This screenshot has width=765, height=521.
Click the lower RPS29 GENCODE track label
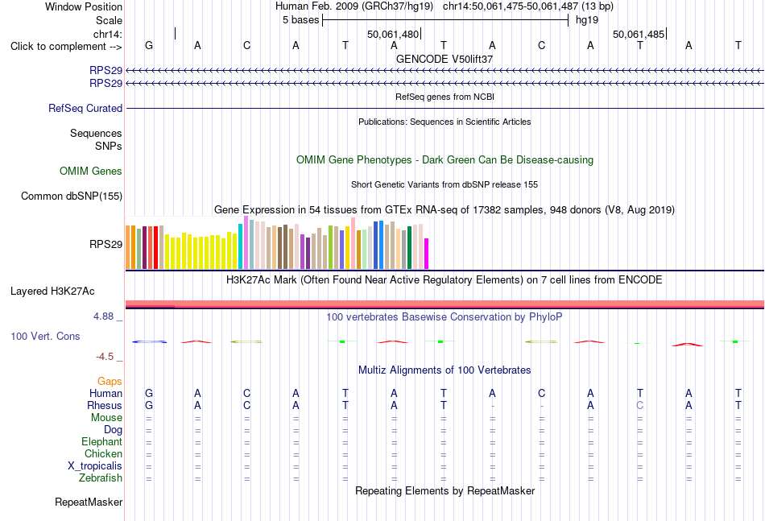tap(105, 84)
